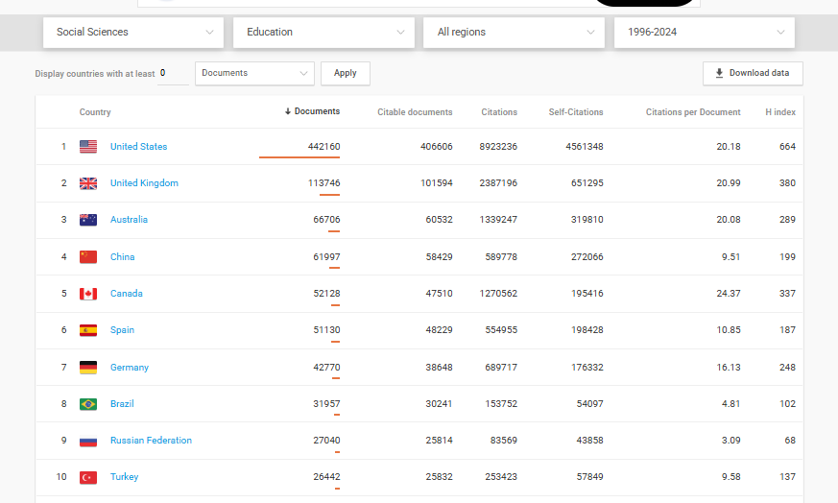Click the United States flag icon
The image size is (838, 503).
pos(88,147)
